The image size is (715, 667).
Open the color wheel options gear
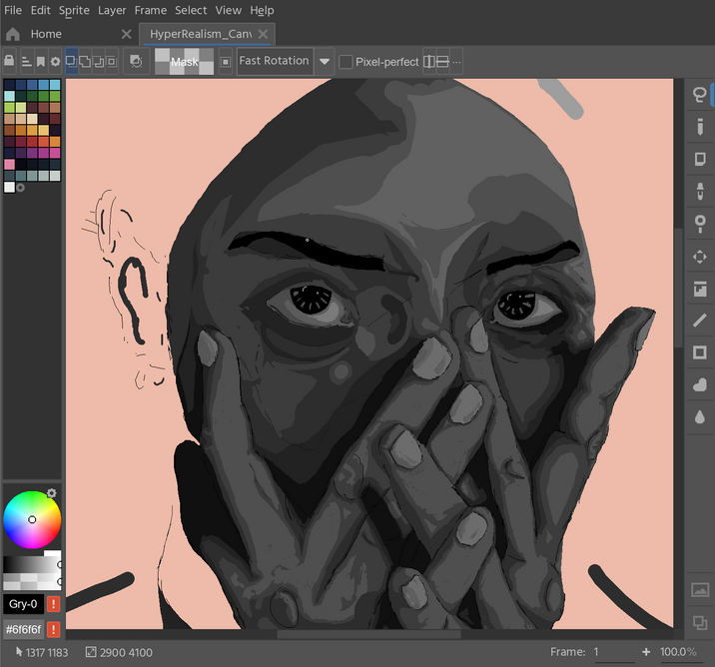(52, 493)
